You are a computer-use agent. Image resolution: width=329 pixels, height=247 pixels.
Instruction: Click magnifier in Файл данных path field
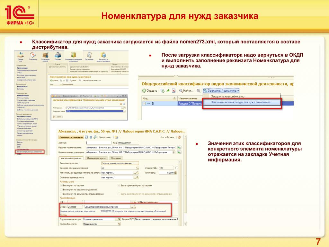(x=124, y=108)
